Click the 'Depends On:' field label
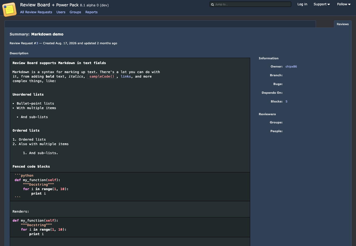The height and width of the screenshot is (246, 356). [272, 93]
